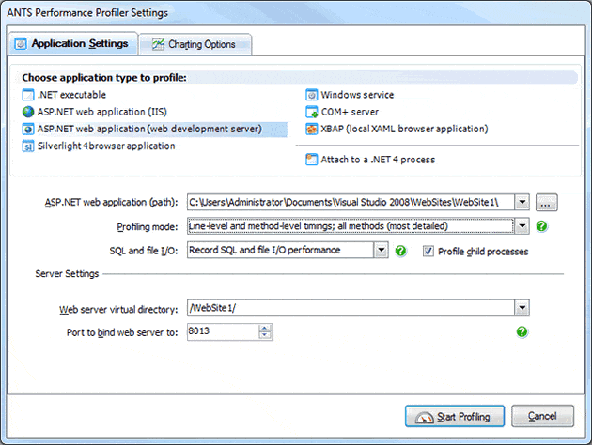Screen dimensions: 592x445
Task: Click the web application path text field
Action: coord(351,202)
